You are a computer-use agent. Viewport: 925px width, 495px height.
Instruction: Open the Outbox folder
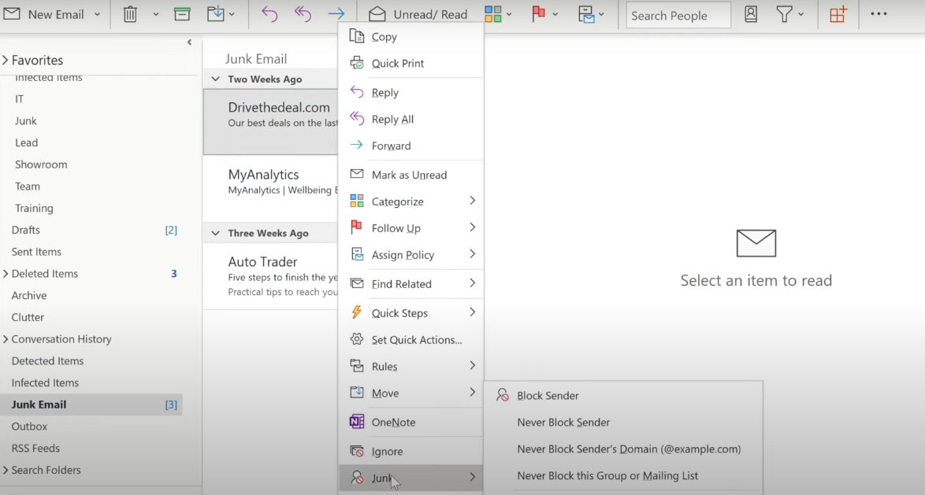[x=29, y=426]
